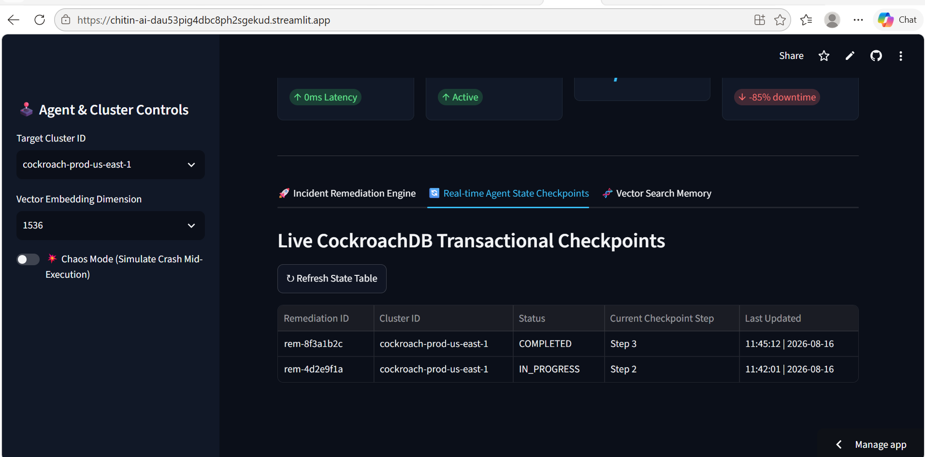Click the COMPLETED status cell

point(559,344)
